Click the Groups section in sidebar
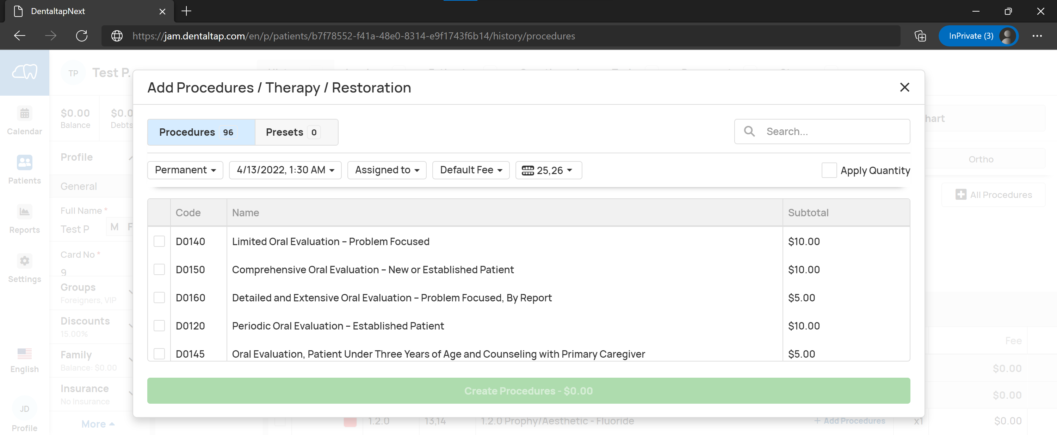This screenshot has height=435, width=1057. [x=92, y=293]
